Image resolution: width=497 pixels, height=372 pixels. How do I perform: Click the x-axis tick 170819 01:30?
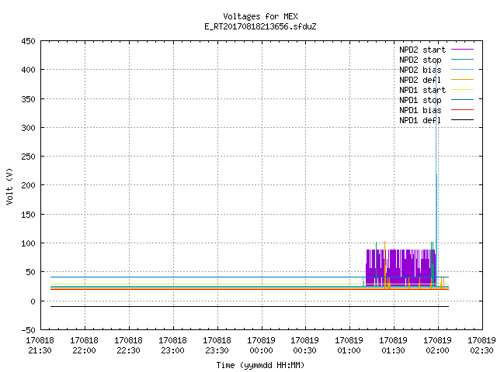pyautogui.click(x=394, y=346)
